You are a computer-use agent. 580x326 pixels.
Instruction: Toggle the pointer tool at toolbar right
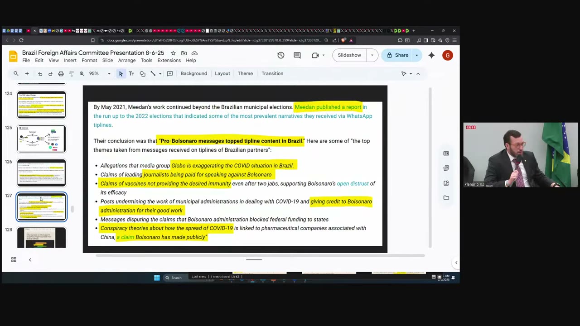(x=404, y=73)
